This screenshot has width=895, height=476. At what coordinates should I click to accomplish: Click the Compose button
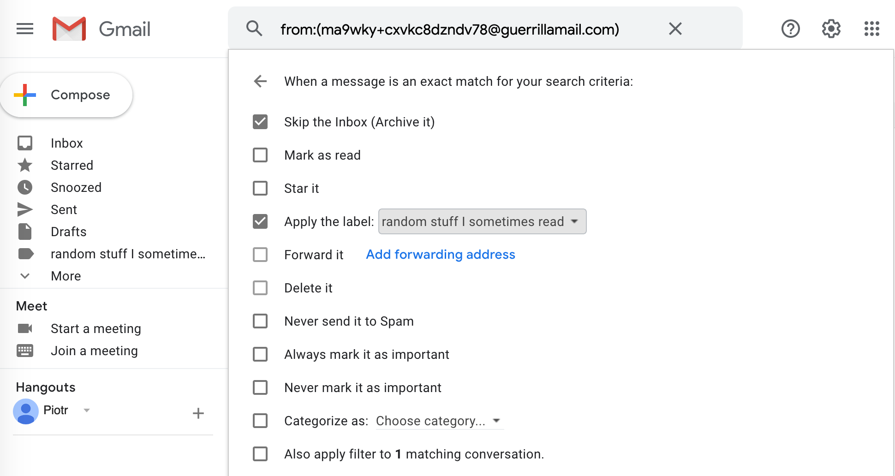point(67,95)
